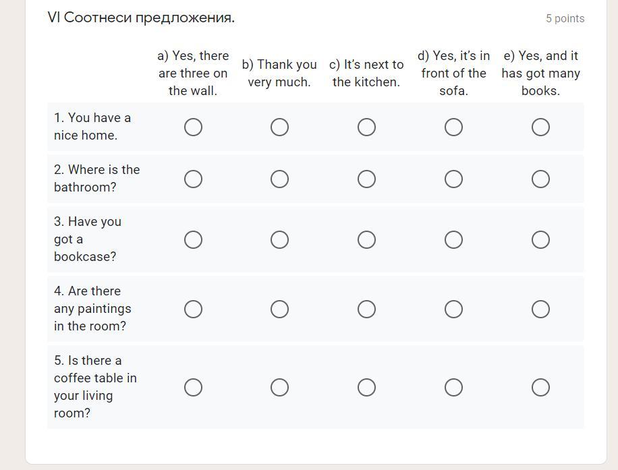Select option b for the coffee table question

279,388
